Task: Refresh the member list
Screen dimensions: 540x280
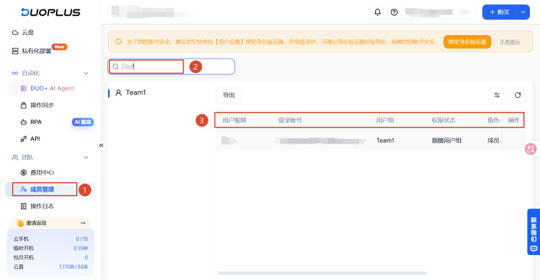Action: click(x=517, y=95)
